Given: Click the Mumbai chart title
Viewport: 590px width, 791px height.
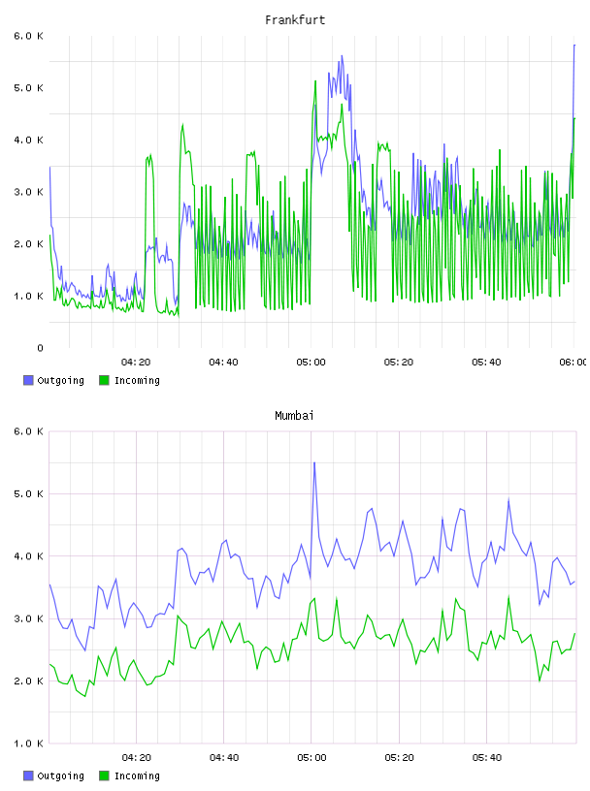Looking at the screenshot, I should pyautogui.click(x=294, y=415).
